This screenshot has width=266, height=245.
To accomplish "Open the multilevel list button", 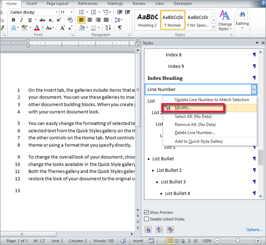I will pyautogui.click(x=106, y=12).
